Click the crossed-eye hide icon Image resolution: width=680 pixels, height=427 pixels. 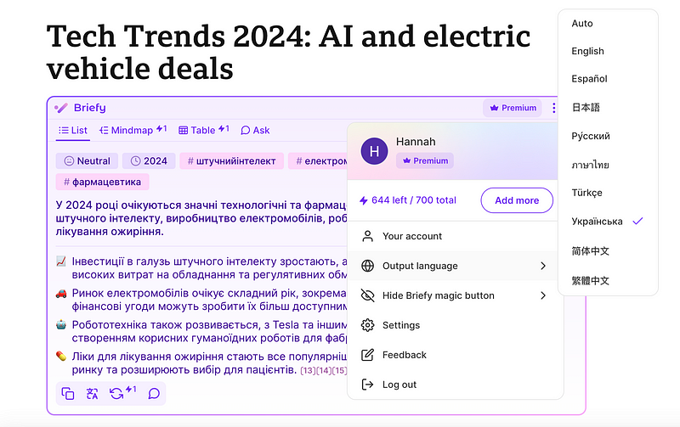[x=367, y=295]
